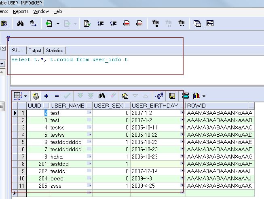The height and width of the screenshot is (199, 264).
Task: Click the save floppy disk icon
Action: tap(172, 96)
